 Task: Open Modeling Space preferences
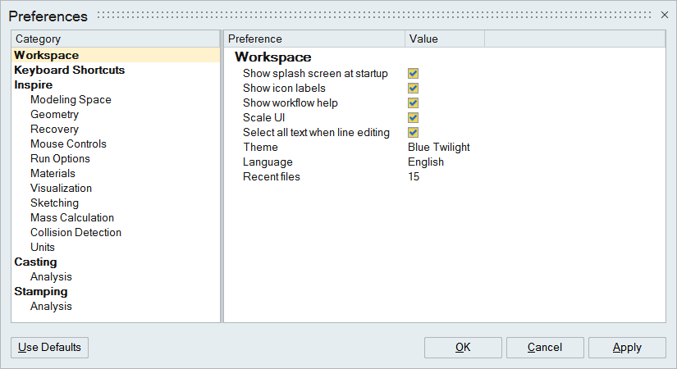click(71, 99)
